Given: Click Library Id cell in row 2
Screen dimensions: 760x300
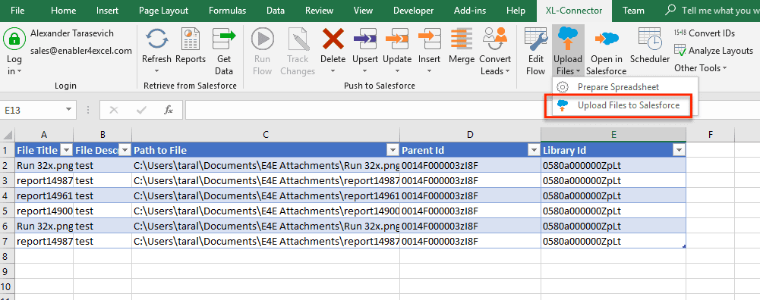Looking at the screenshot, I should click(x=613, y=166).
